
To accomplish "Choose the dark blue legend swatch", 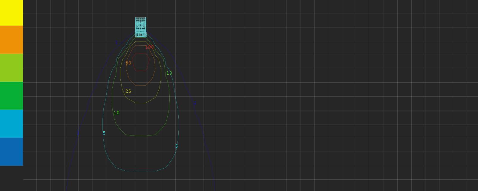I will 11,152.
